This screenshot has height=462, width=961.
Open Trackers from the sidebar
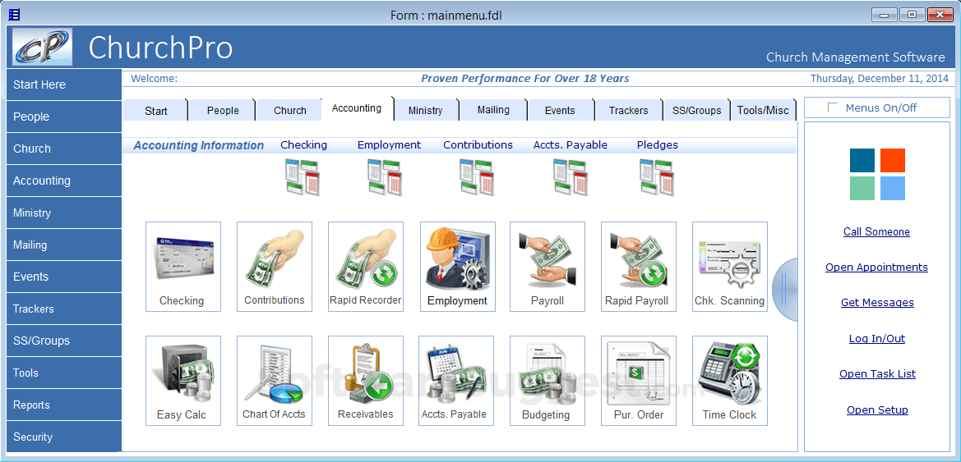(x=64, y=309)
